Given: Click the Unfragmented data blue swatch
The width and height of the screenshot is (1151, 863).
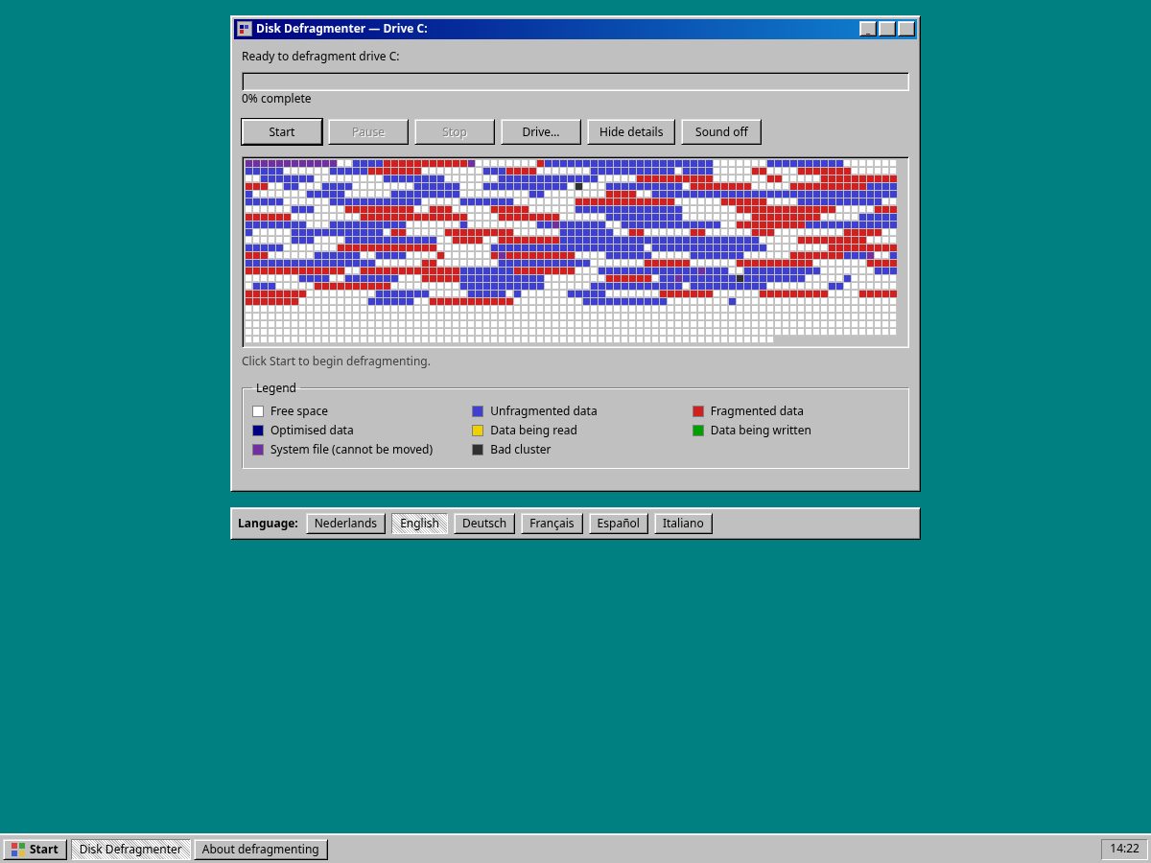Looking at the screenshot, I should pos(478,411).
